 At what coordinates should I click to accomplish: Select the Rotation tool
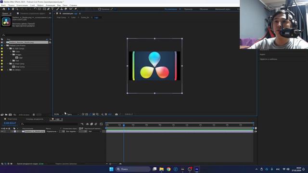click(35, 9)
